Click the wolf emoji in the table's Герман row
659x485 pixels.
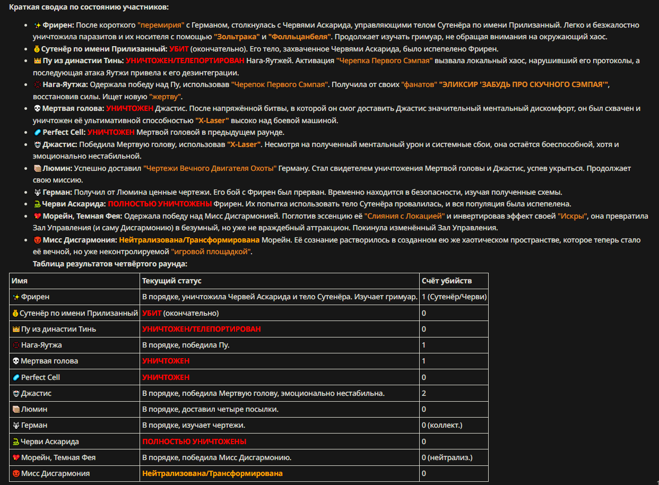[15, 426]
